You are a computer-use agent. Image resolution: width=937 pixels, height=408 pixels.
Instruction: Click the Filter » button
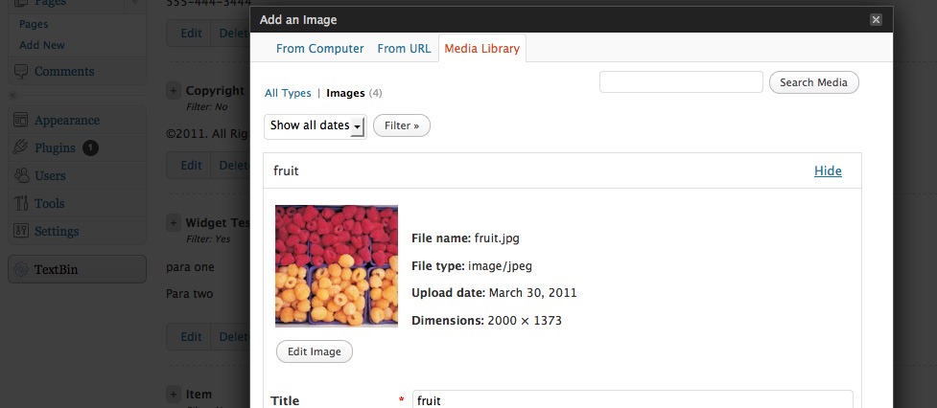(x=402, y=125)
